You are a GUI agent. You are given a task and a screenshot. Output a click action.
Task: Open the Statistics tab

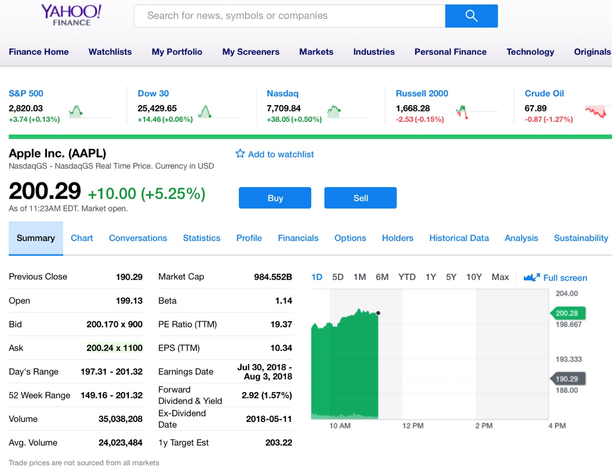[201, 238]
